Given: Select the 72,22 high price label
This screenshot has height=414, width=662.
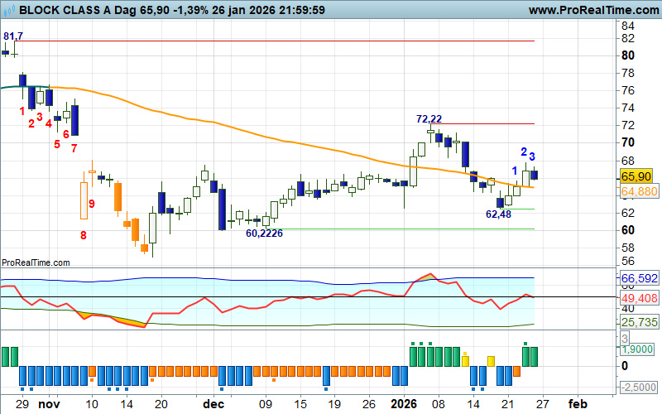Looking at the screenshot, I should (428, 119).
